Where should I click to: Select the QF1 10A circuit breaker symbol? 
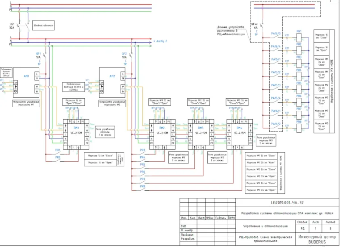click(45, 54)
